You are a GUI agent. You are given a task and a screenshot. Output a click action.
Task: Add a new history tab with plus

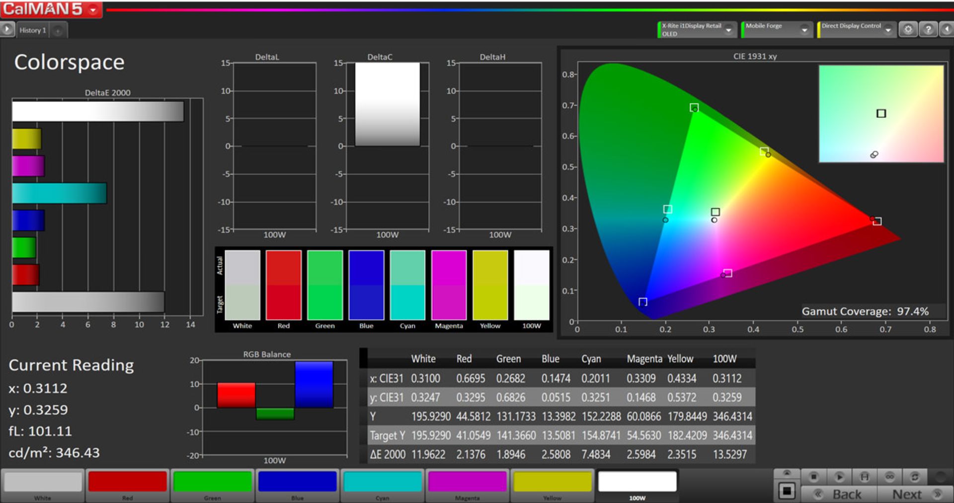[58, 31]
